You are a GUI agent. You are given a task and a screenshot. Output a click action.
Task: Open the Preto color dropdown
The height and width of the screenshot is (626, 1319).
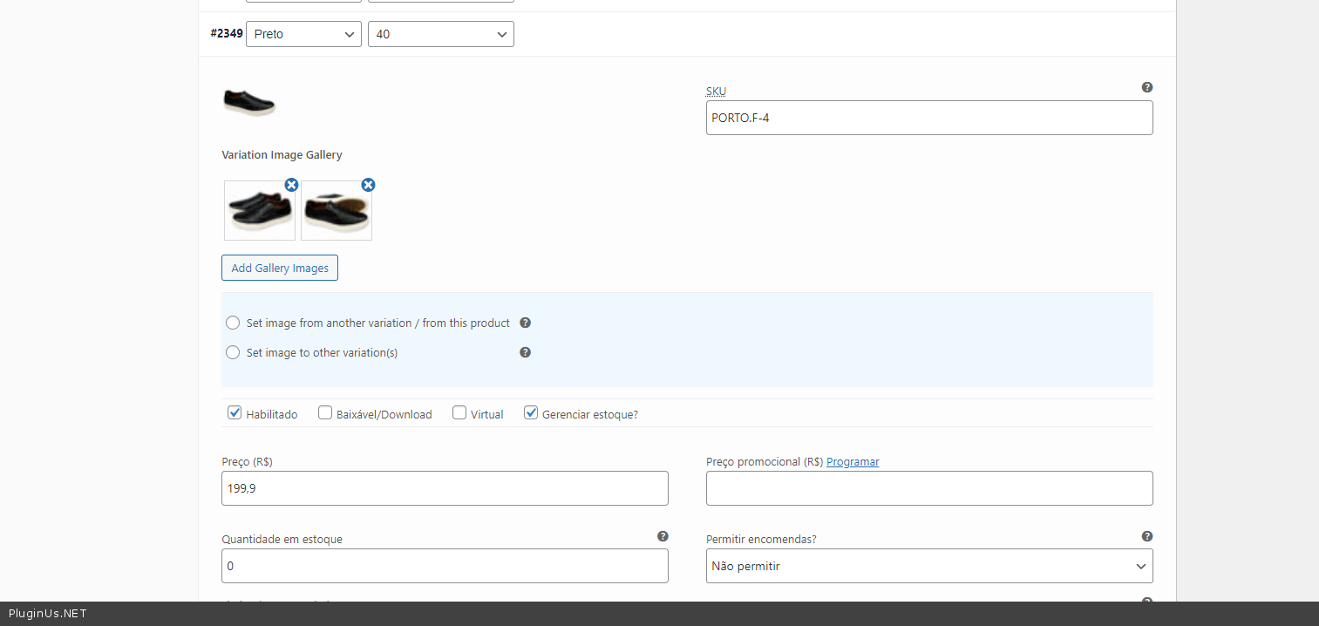click(303, 34)
